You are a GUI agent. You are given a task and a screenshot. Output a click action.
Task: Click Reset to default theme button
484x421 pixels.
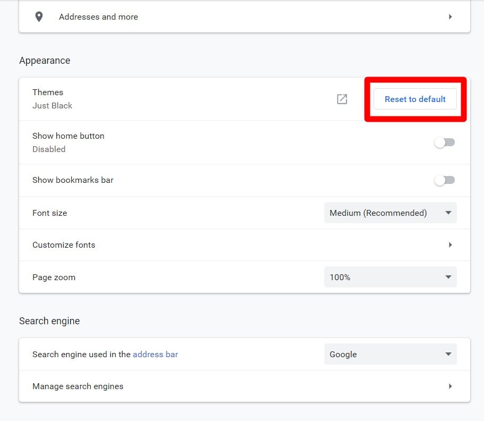coord(415,99)
